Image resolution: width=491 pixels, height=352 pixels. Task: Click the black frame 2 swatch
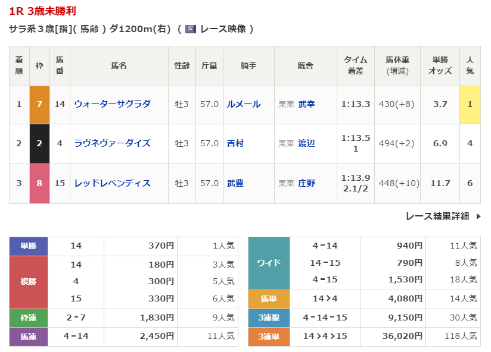pyautogui.click(x=39, y=143)
